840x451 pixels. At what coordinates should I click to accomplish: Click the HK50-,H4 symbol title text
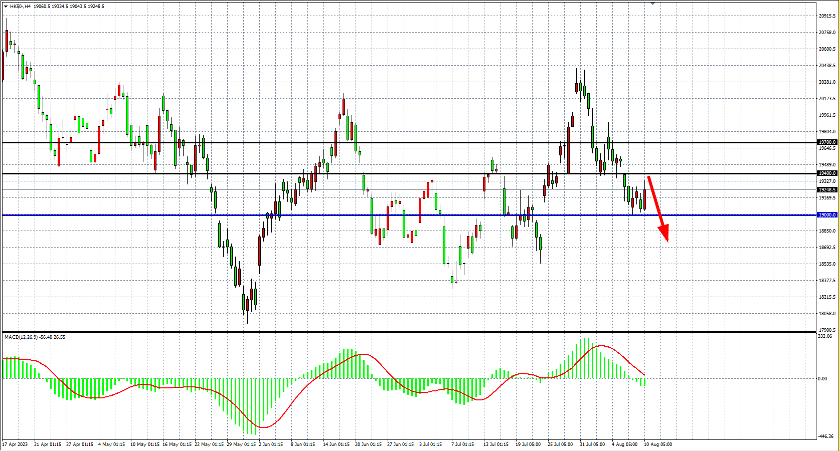point(20,7)
